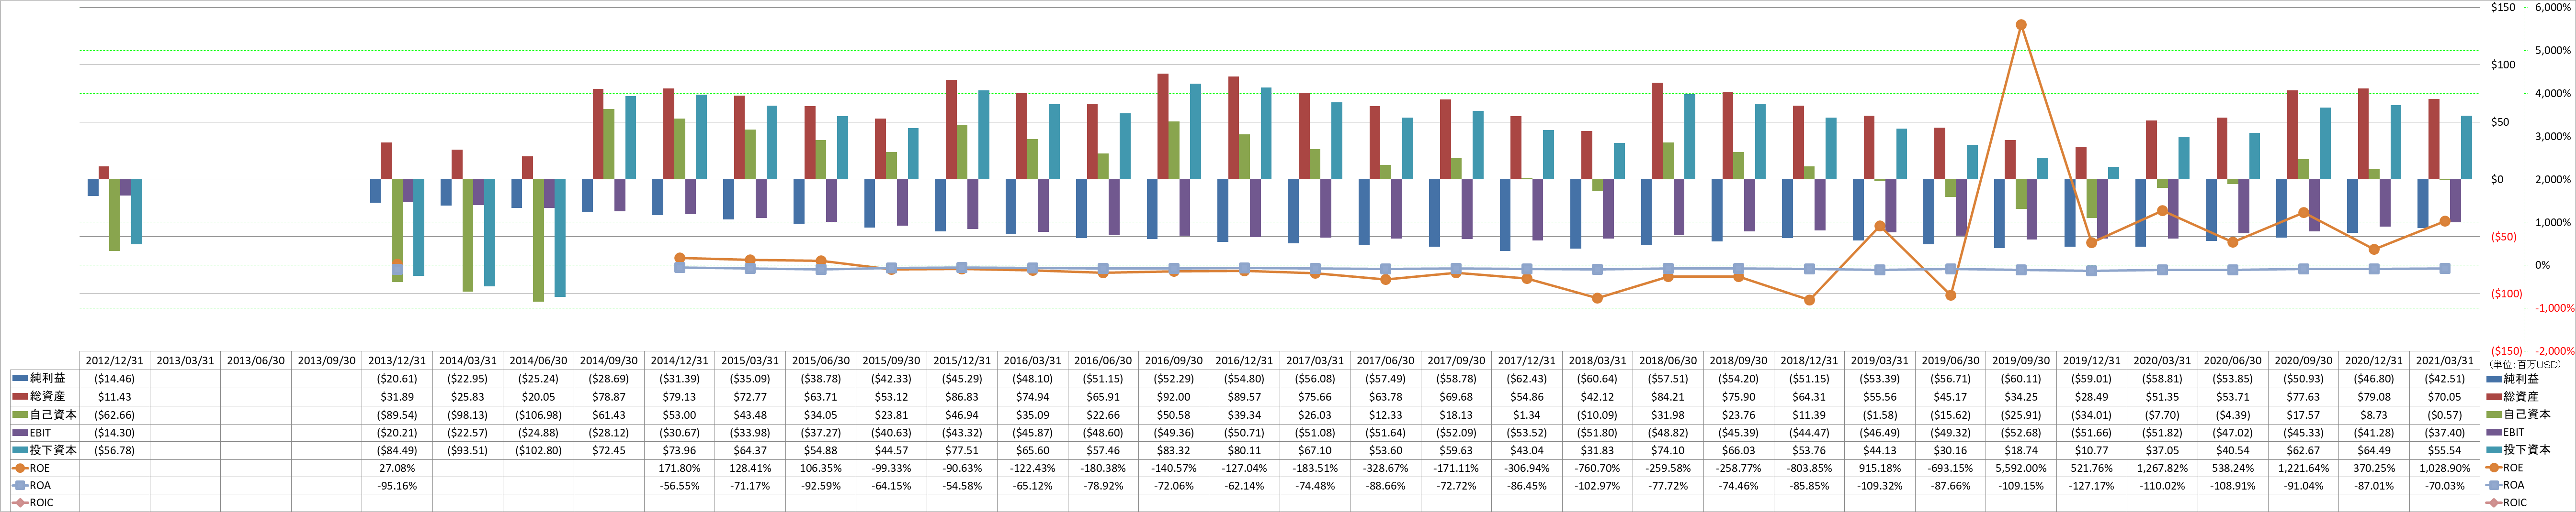Click the 3,000% percent axis label
This screenshot has width=2576, height=512.
pyautogui.click(x=2553, y=137)
